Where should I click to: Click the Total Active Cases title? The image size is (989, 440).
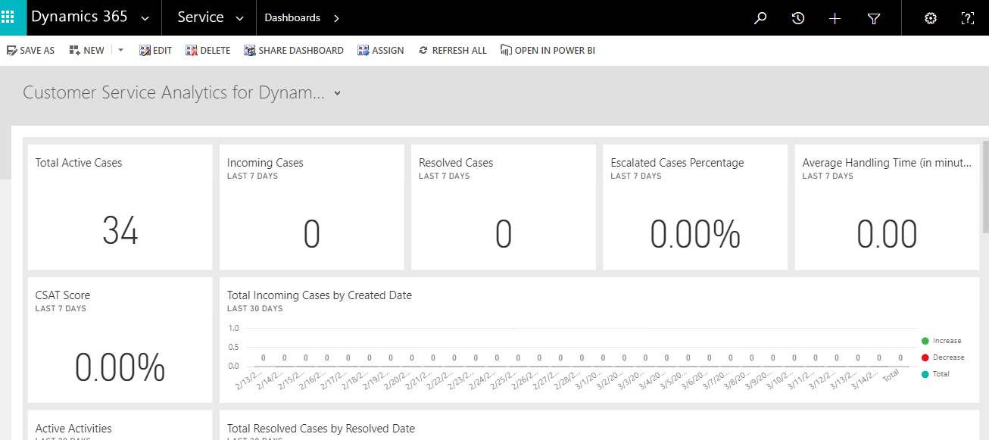pos(79,163)
